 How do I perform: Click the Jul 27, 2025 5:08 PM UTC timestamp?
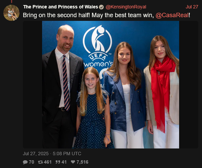(x=52, y=154)
